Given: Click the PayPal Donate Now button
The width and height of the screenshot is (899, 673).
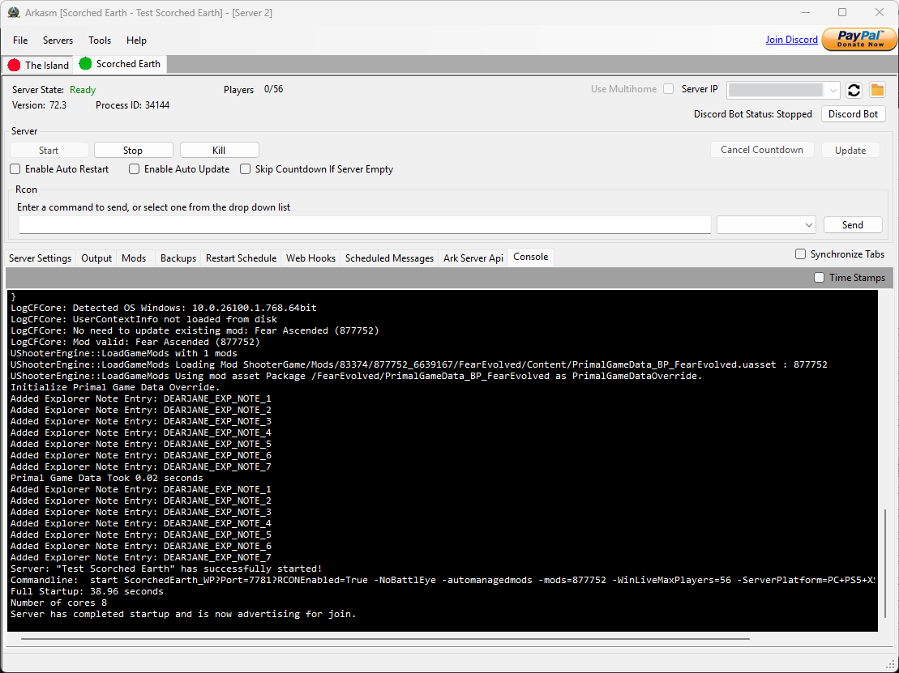Looking at the screenshot, I should click(858, 40).
